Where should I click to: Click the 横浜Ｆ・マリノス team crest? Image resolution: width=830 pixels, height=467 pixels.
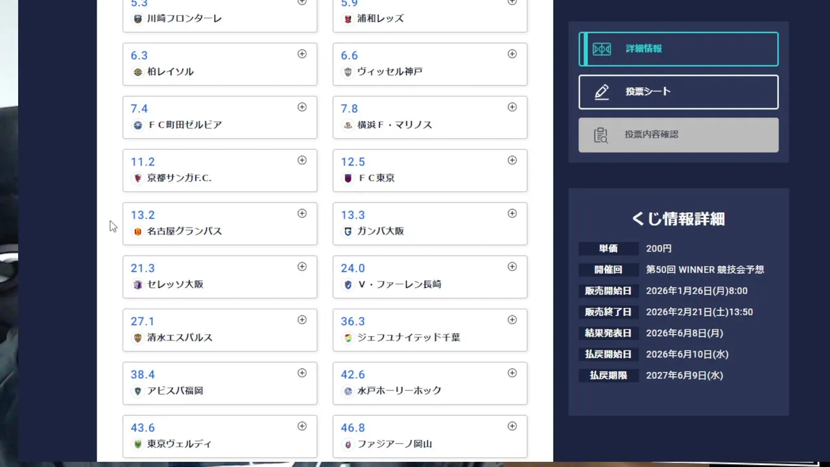pos(348,125)
